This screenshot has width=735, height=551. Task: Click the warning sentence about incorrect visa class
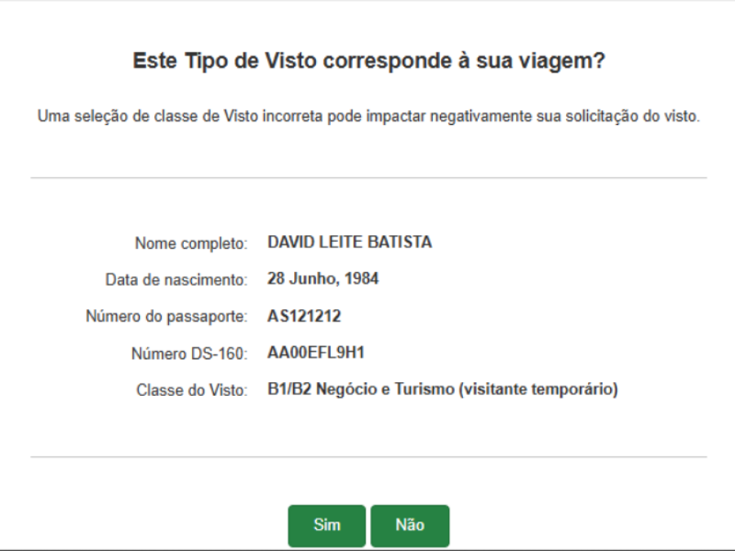pyautogui.click(x=368, y=116)
